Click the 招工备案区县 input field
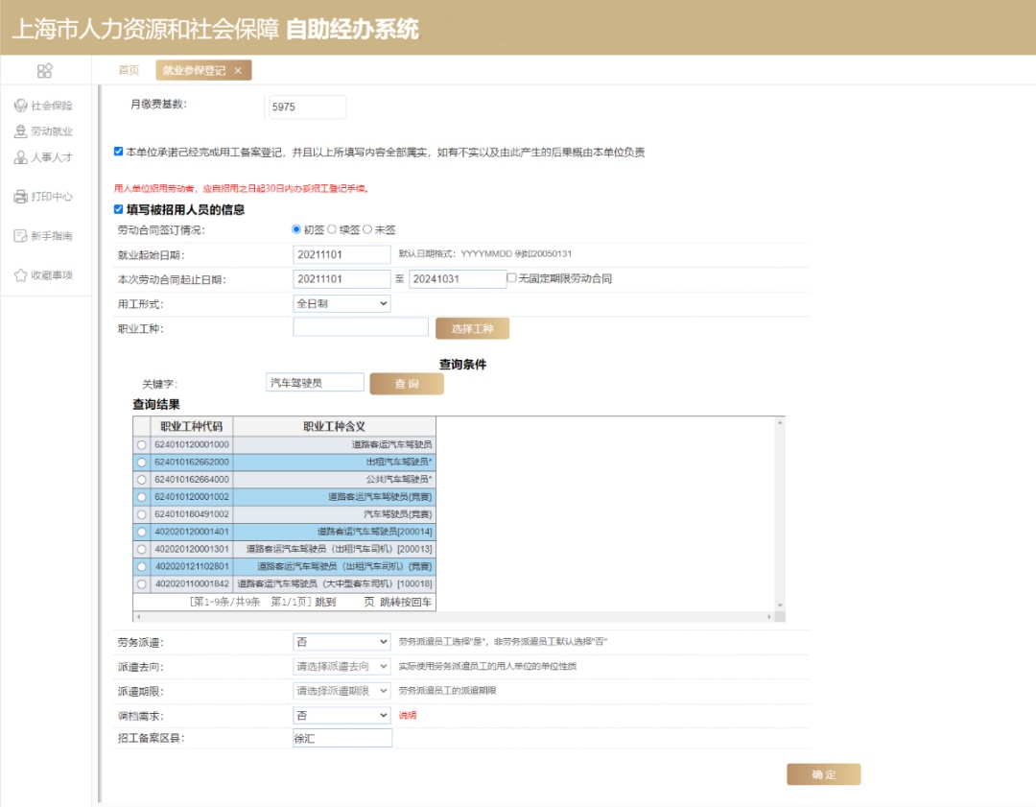Screen dimensions: 1036x807 point(342,738)
